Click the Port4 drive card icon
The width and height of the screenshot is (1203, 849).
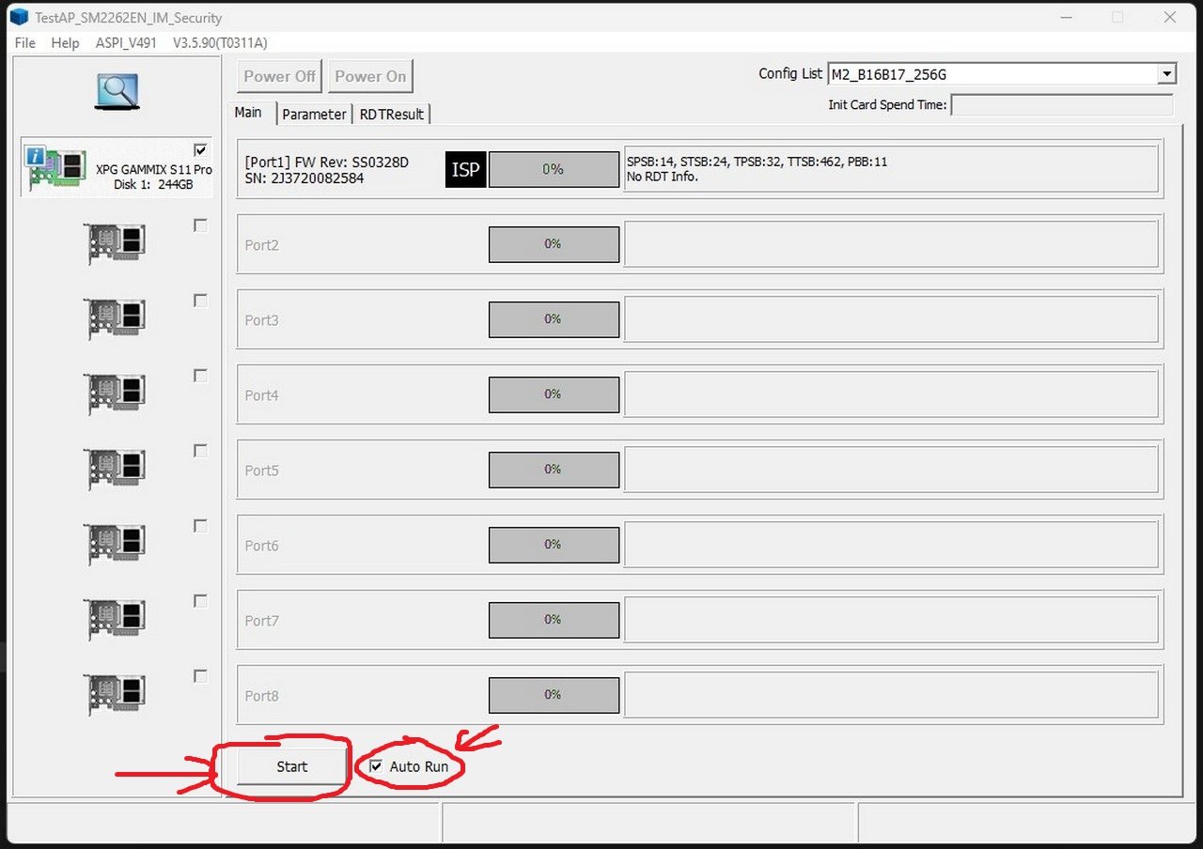tap(116, 393)
